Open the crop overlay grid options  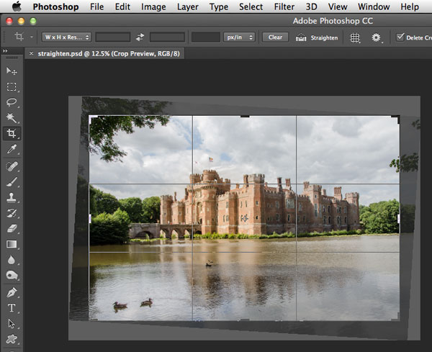[355, 37]
